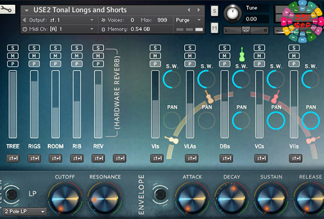Click the CUTOFF filter knob

coord(65,199)
